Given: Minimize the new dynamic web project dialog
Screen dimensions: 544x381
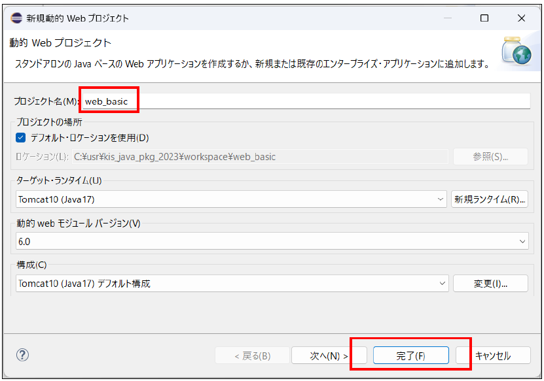Looking at the screenshot, I should [448, 18].
